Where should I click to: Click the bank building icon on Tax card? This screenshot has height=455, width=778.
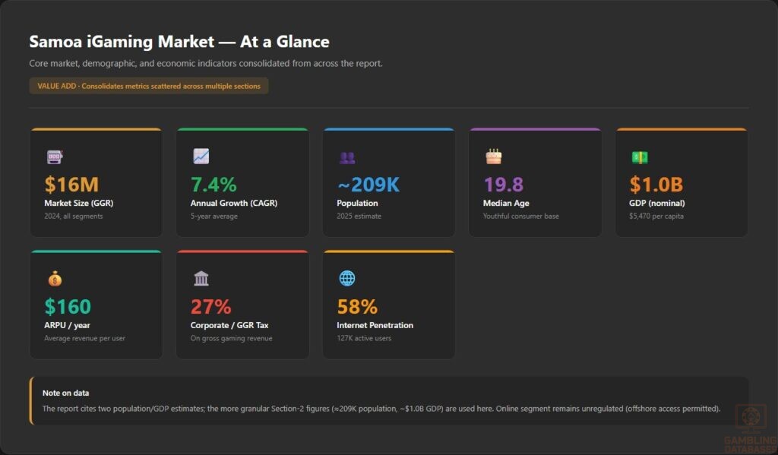pyautogui.click(x=201, y=278)
